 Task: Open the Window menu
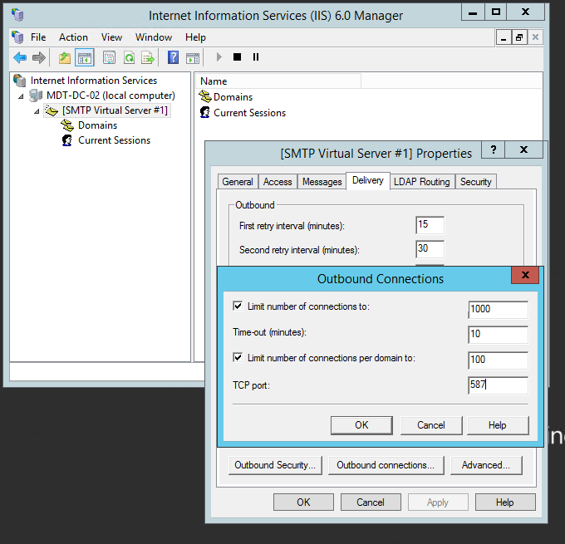[154, 37]
